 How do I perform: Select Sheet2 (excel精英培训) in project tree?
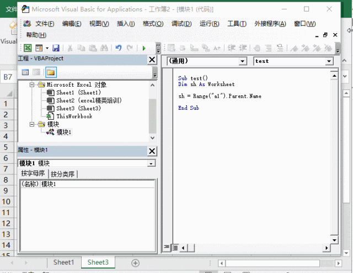tap(89, 100)
